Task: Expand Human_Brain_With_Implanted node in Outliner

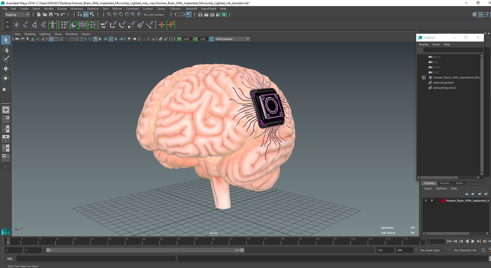Action: pyautogui.click(x=424, y=78)
